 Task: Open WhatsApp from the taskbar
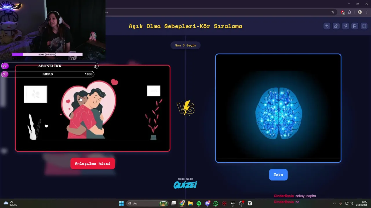(x=216, y=203)
